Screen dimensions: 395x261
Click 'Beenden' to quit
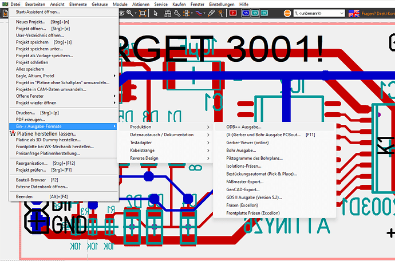coord(63,196)
